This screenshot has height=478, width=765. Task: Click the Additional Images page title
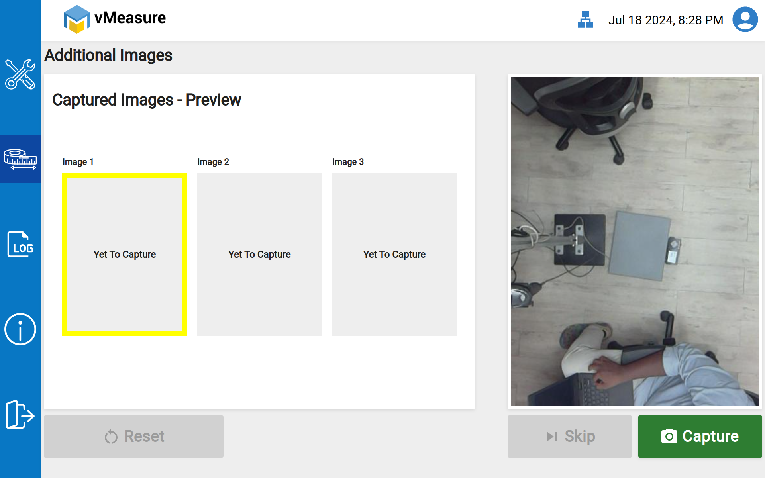point(108,55)
